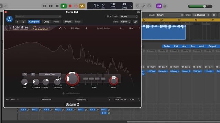This screenshot has height=123, width=220.
Task: Click the band mode icon beside Warm Tape
Action: [x=33, y=74]
